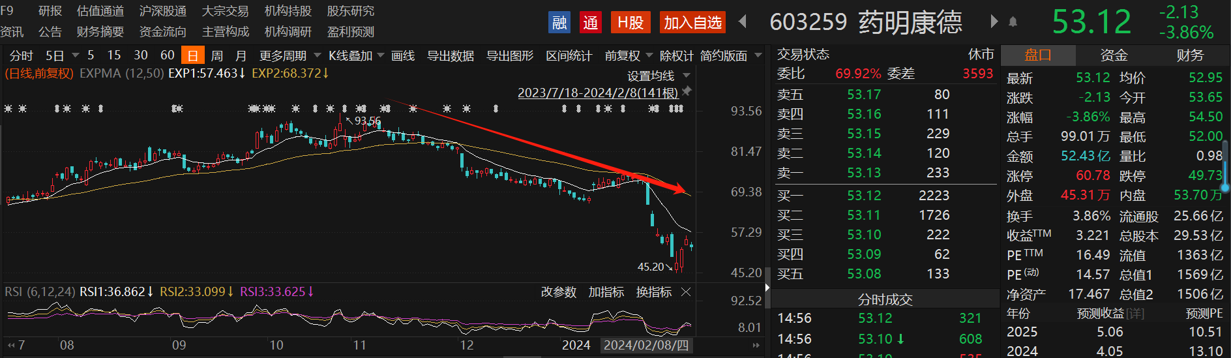Select the 30-minute period
Image resolution: width=1231 pixels, height=358 pixels.
(x=141, y=55)
